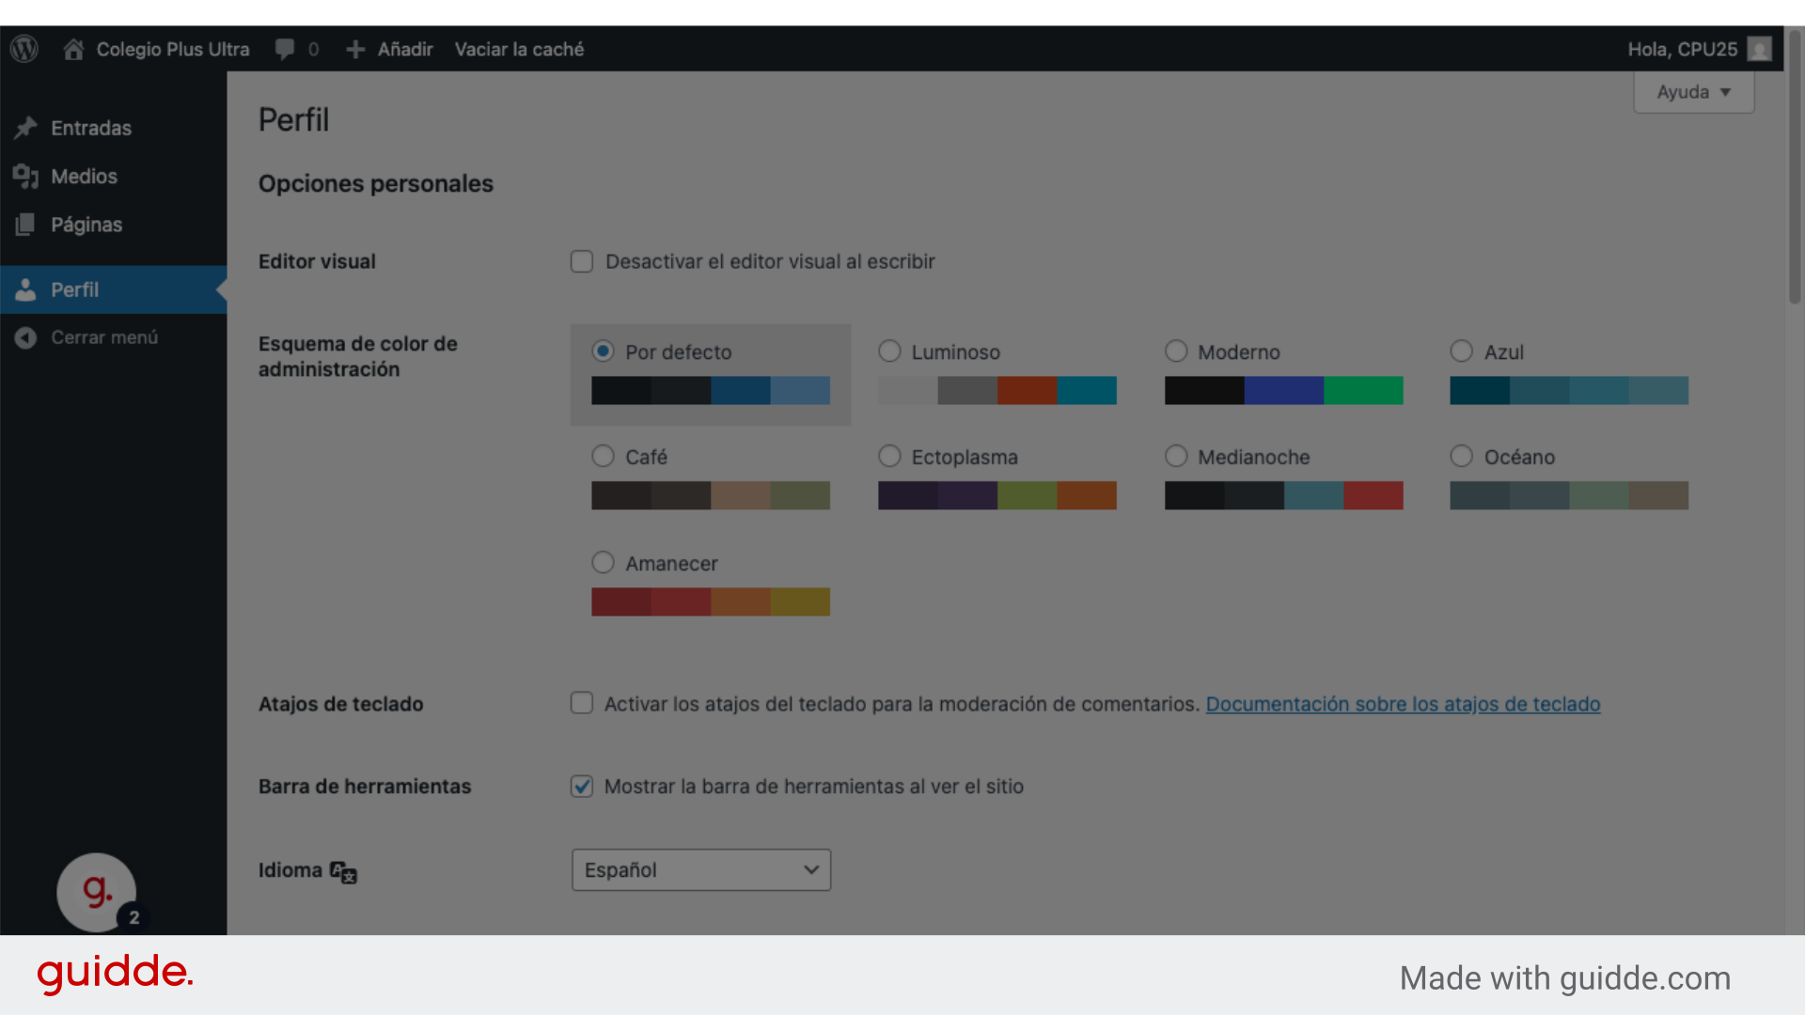Viewport: 1805px width, 1015px height.
Task: Click the Amanecer palette swatch strip
Action: point(711,601)
